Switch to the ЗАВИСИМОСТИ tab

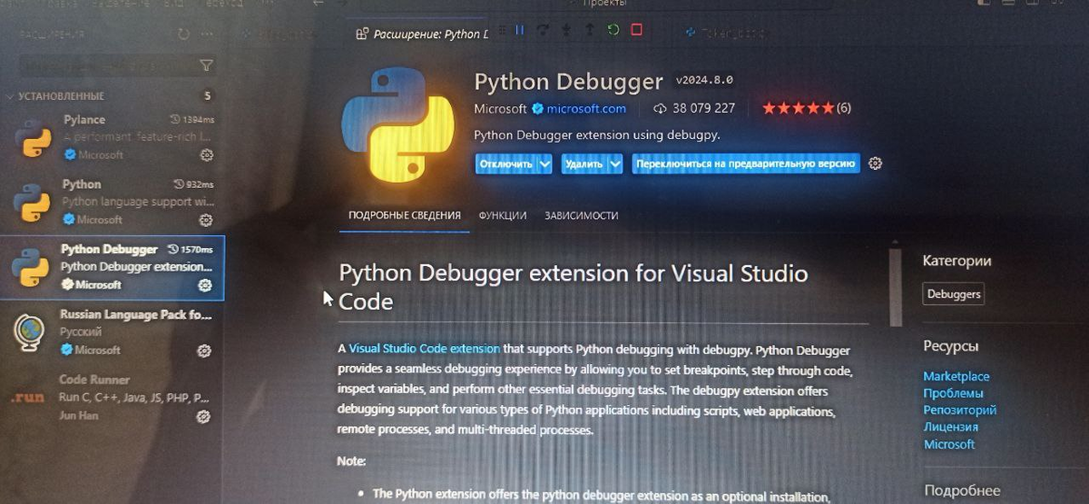tap(582, 216)
